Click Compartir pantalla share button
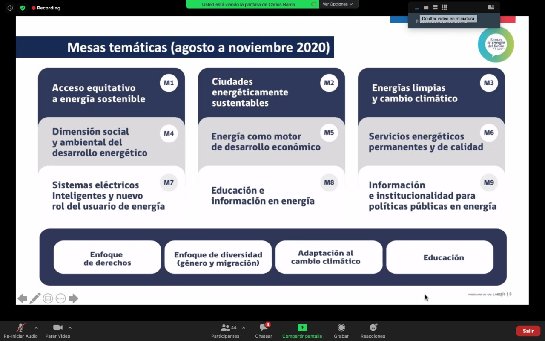The height and width of the screenshot is (341, 545). (302, 331)
